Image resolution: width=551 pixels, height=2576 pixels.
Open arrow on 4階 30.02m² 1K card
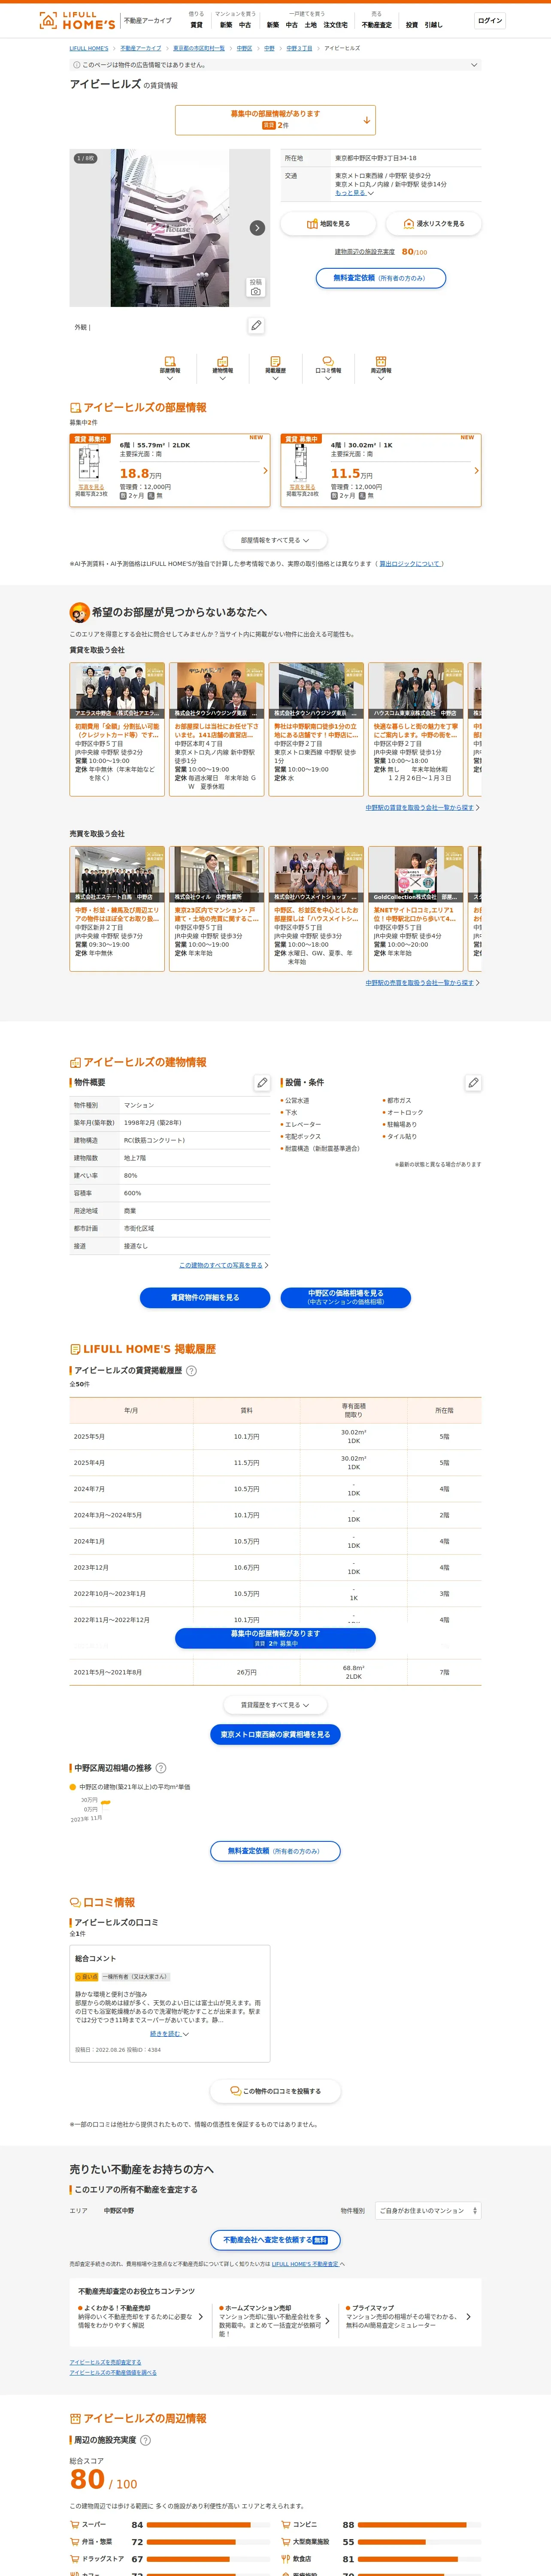(476, 470)
